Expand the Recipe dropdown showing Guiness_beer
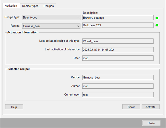Image resolution: width=166 pixels, height=128 pixels. pyautogui.click(x=78, y=26)
